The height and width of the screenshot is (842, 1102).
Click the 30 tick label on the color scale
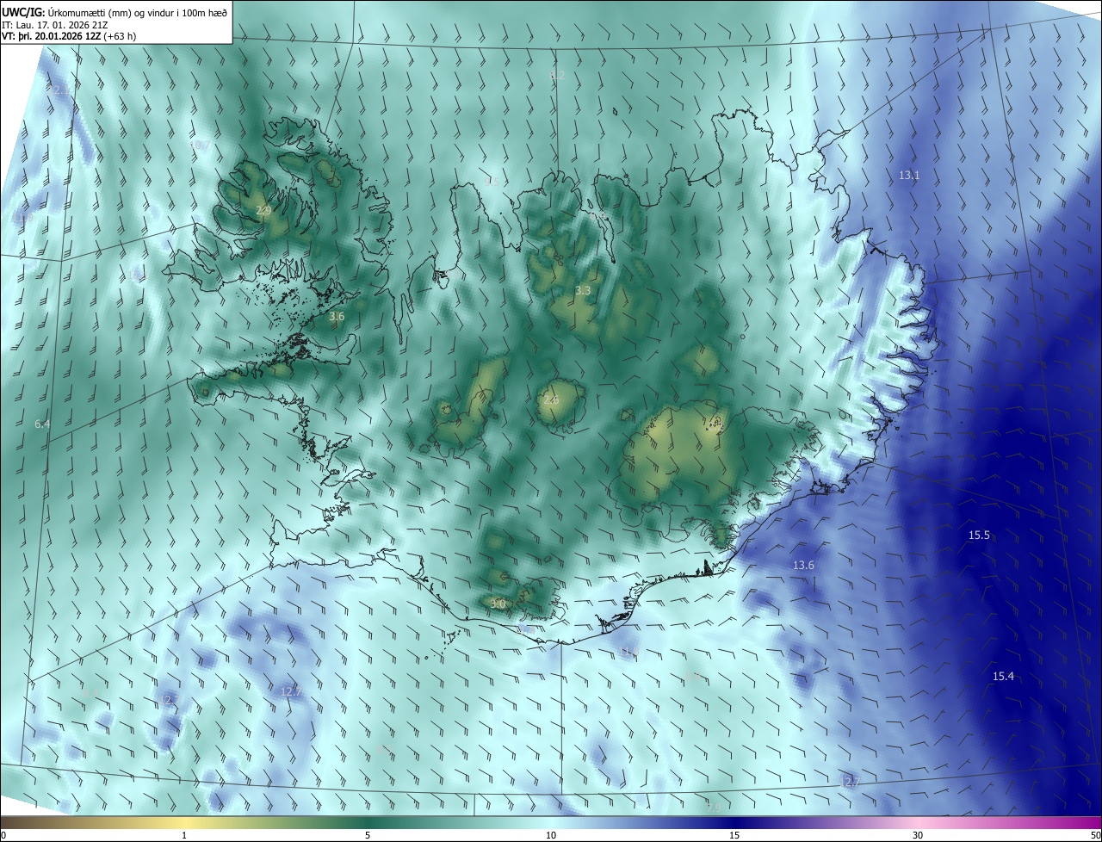pos(918,835)
